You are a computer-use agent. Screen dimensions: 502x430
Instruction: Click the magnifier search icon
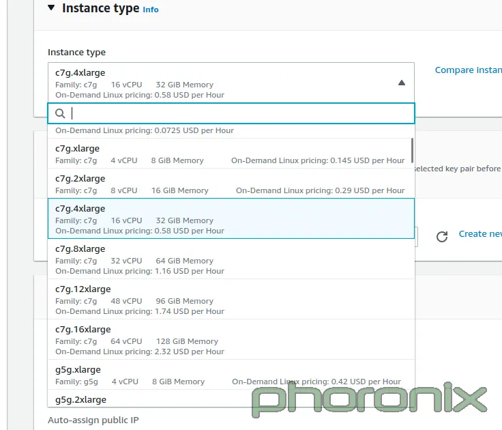[x=60, y=113]
